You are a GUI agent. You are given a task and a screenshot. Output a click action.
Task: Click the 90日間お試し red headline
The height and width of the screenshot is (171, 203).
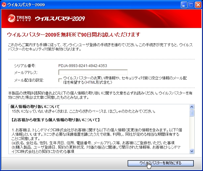click(x=74, y=34)
